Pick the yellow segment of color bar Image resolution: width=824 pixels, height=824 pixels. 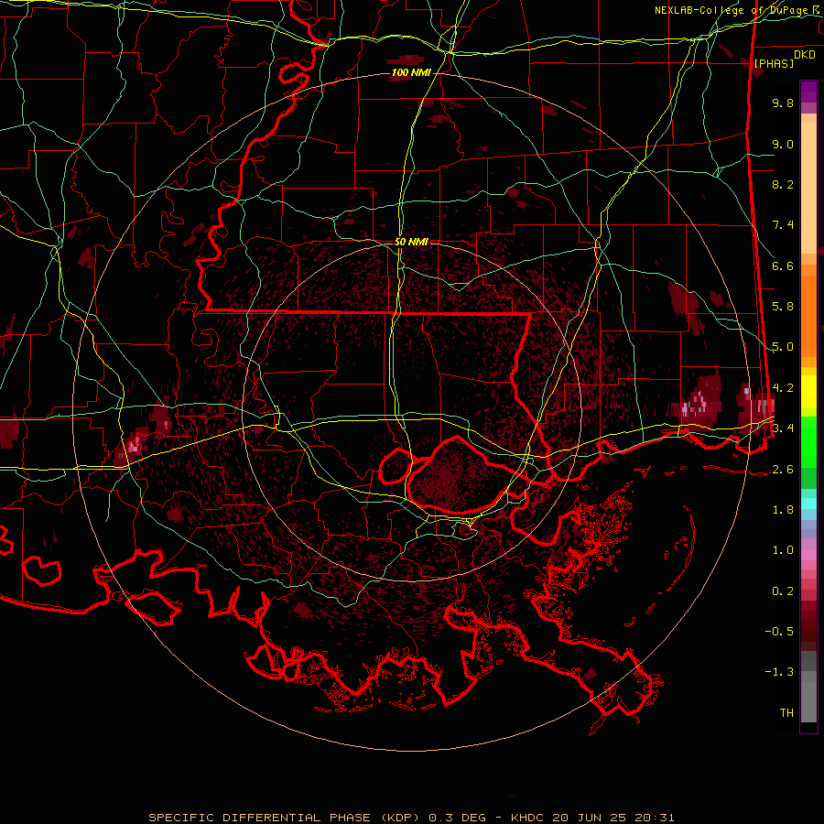[808, 392]
